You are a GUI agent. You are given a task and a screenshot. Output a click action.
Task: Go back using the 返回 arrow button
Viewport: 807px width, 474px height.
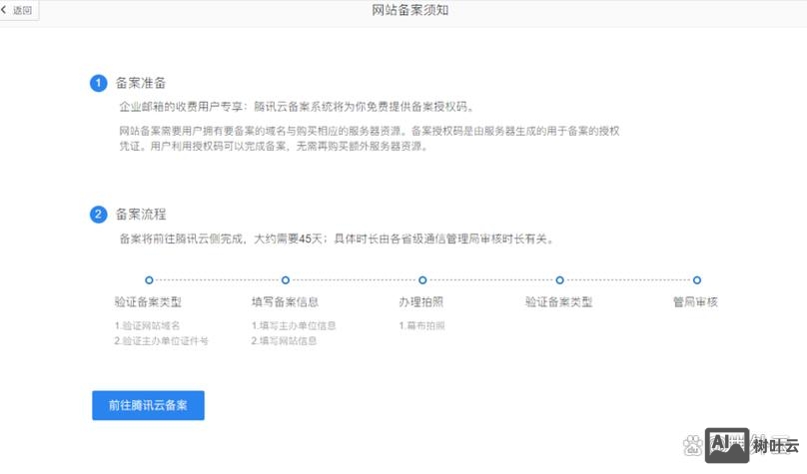[x=17, y=10]
